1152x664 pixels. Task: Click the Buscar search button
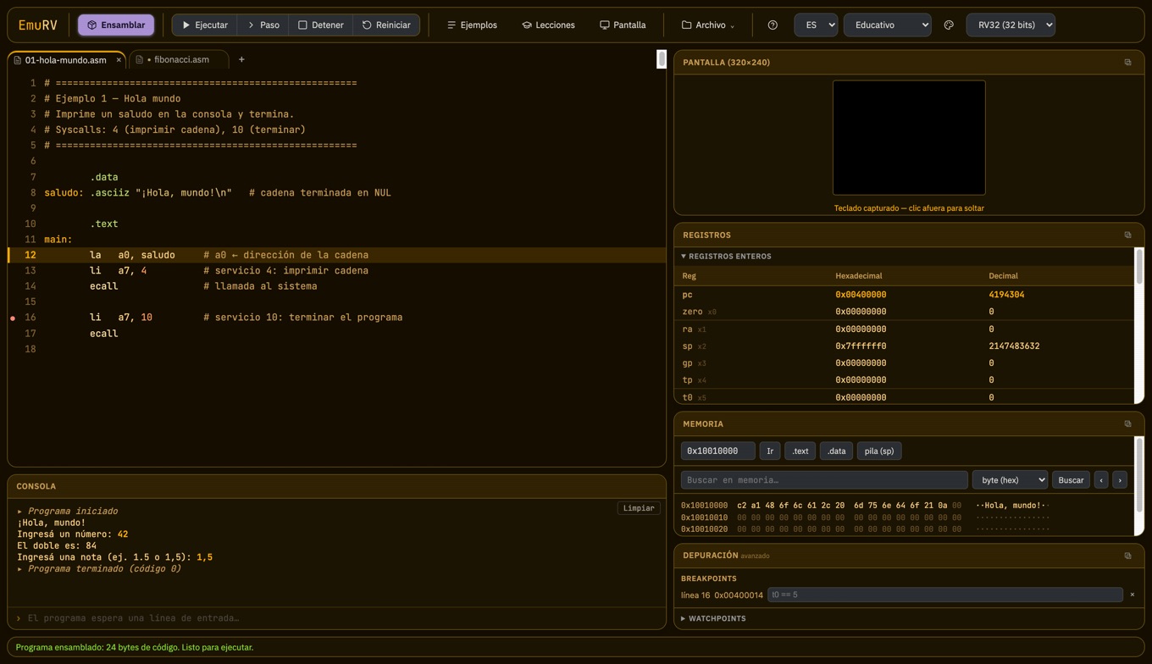(1071, 480)
